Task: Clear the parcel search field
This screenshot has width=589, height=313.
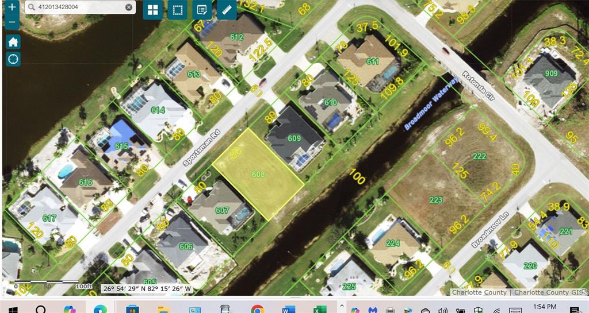Action: 129,7
